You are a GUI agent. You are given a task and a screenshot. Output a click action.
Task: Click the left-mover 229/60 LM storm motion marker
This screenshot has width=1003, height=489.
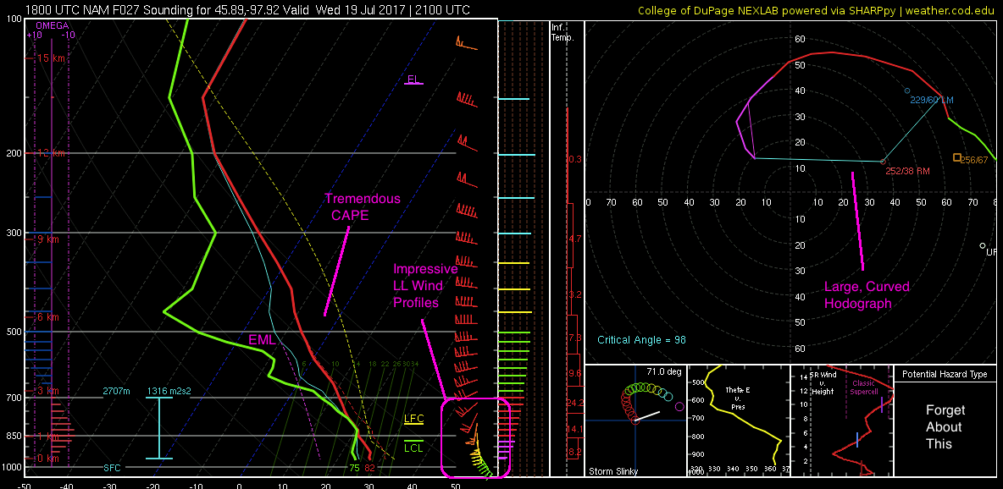[x=907, y=91]
